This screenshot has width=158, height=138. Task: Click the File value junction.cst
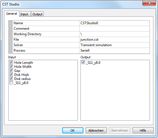coord(115,40)
